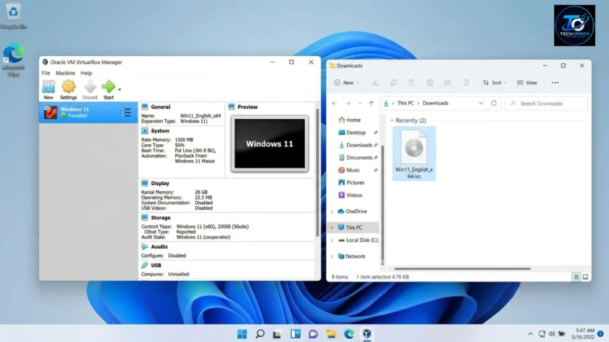Viewport: 609px width, 342px height.
Task: Click This PC in the address bar
Action: (x=406, y=103)
